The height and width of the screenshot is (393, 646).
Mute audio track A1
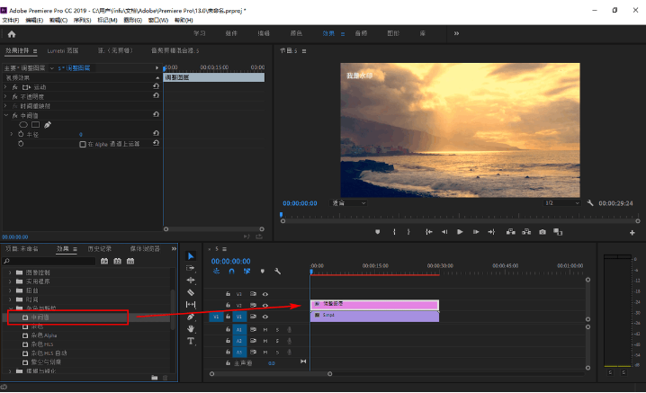[265, 329]
